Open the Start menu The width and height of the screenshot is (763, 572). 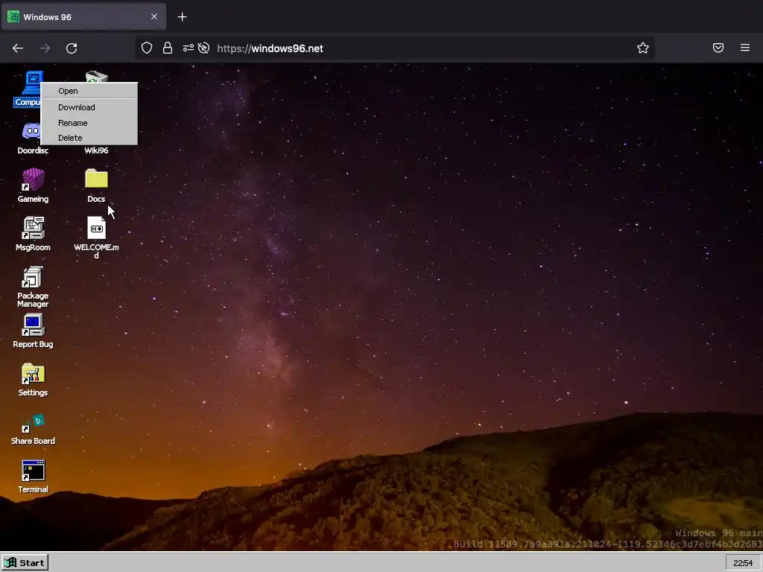coord(25,563)
